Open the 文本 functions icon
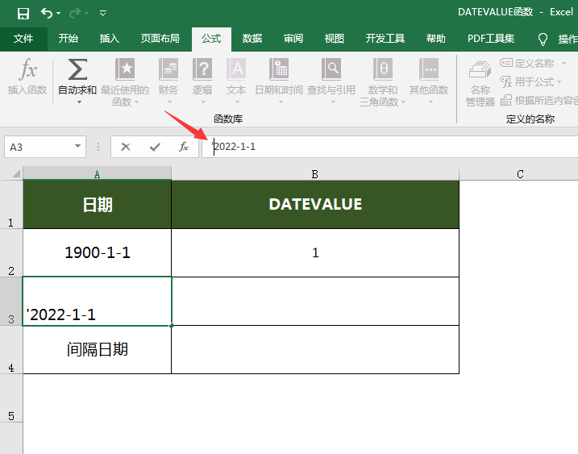The image size is (578, 454). pos(236,69)
